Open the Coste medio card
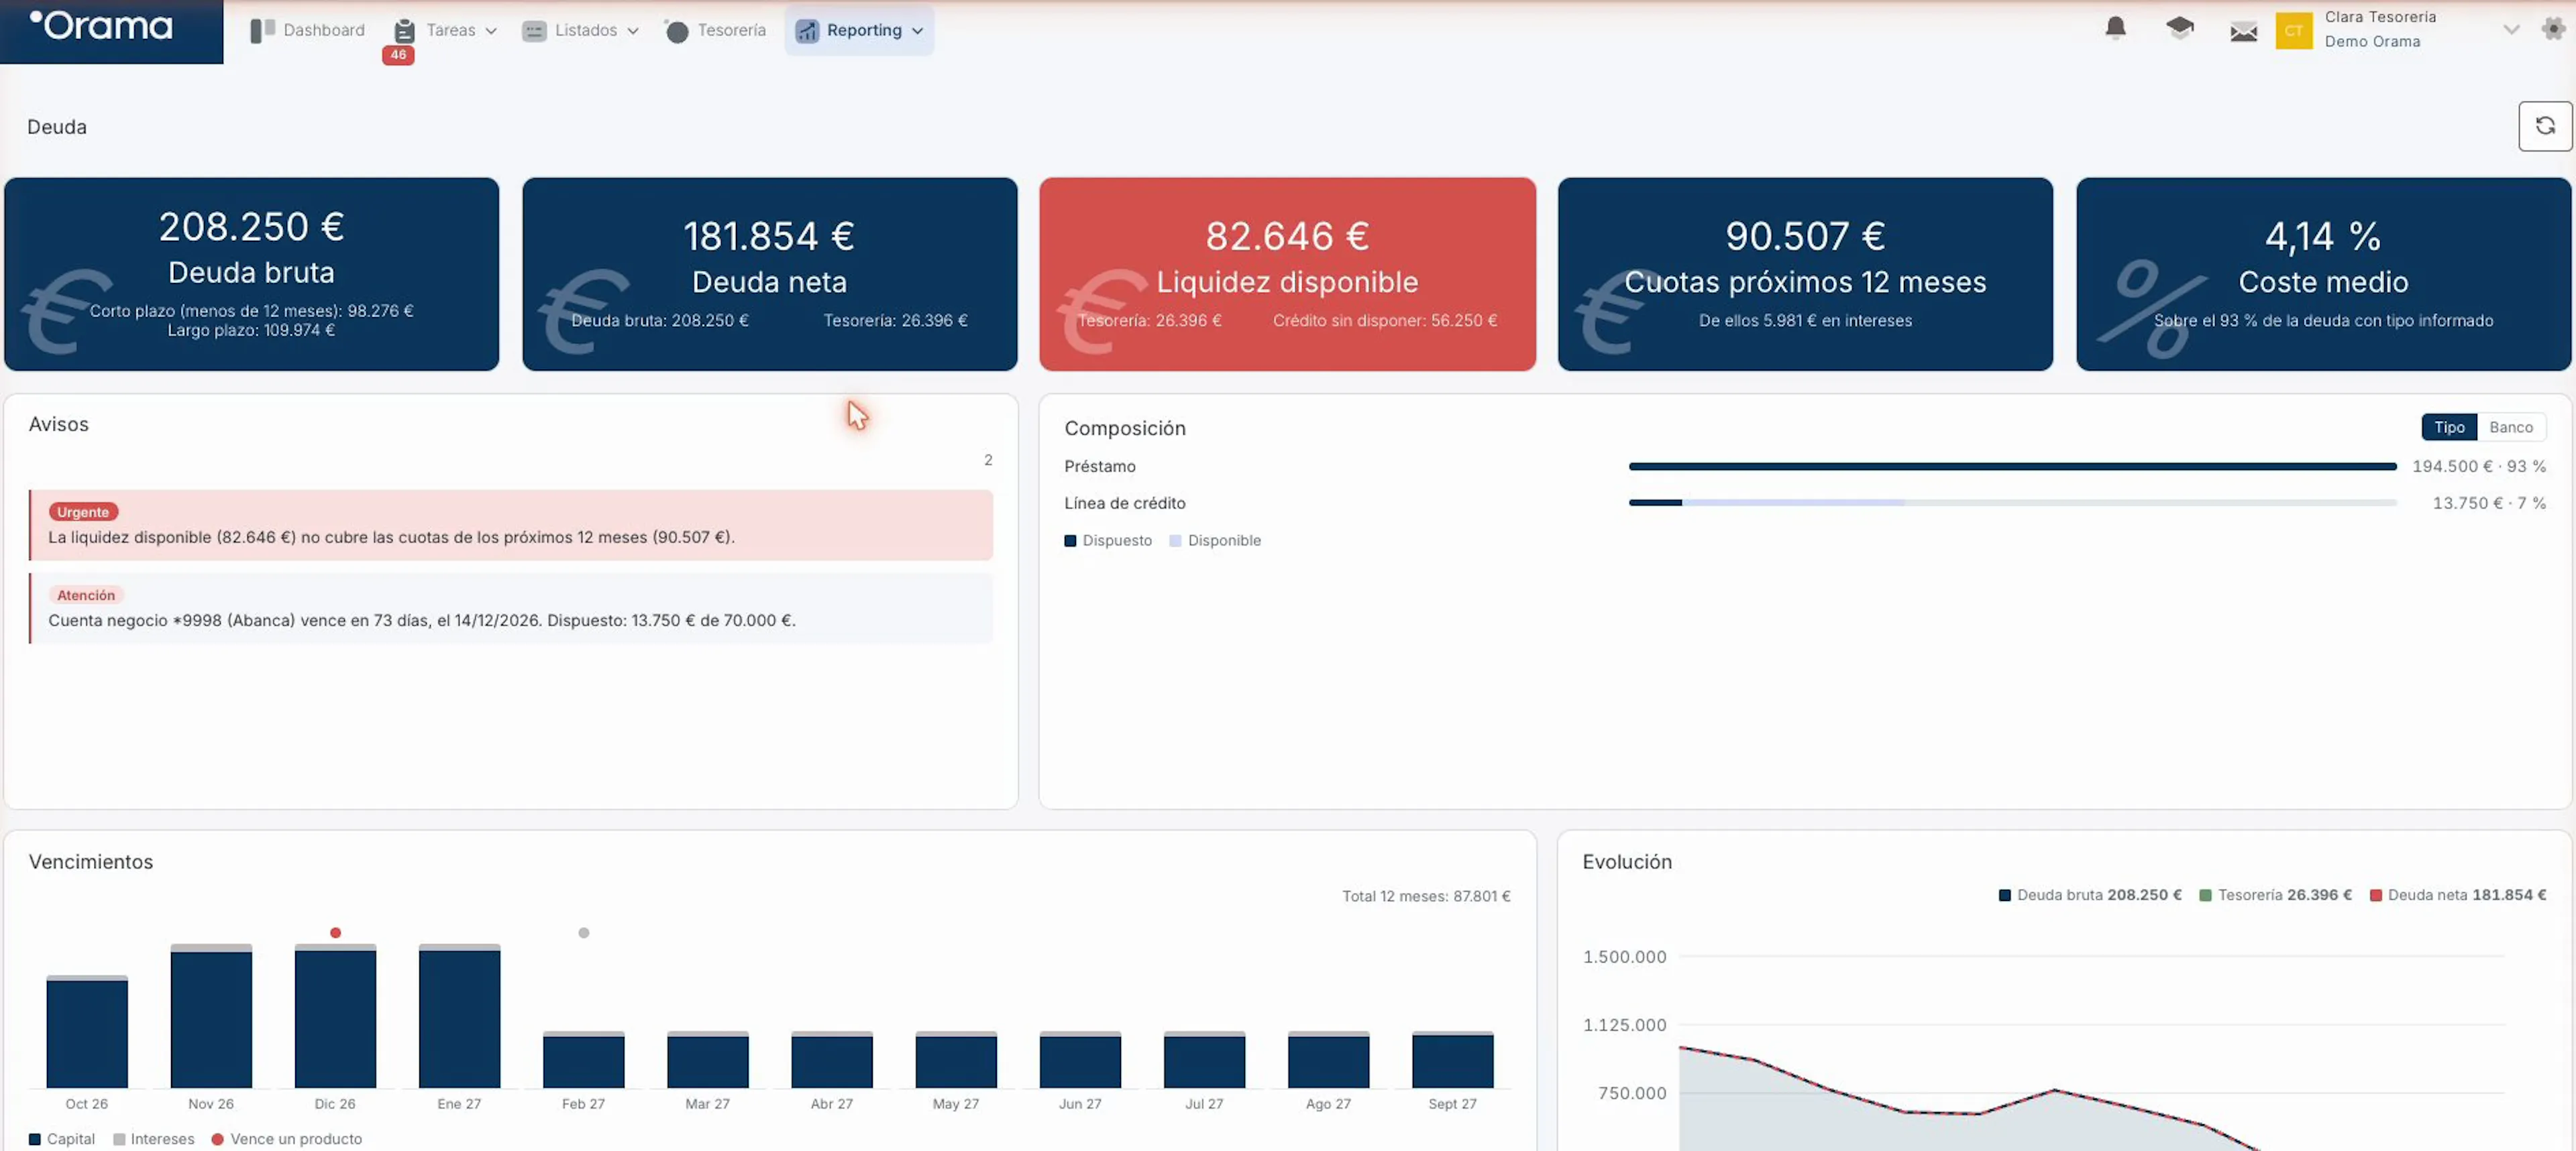2576x1151 pixels. tap(2323, 274)
